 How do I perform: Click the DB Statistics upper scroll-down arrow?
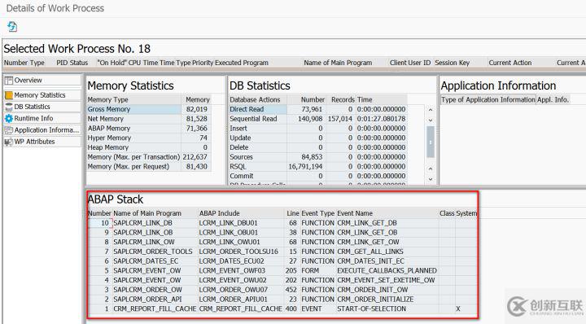pos(431,120)
